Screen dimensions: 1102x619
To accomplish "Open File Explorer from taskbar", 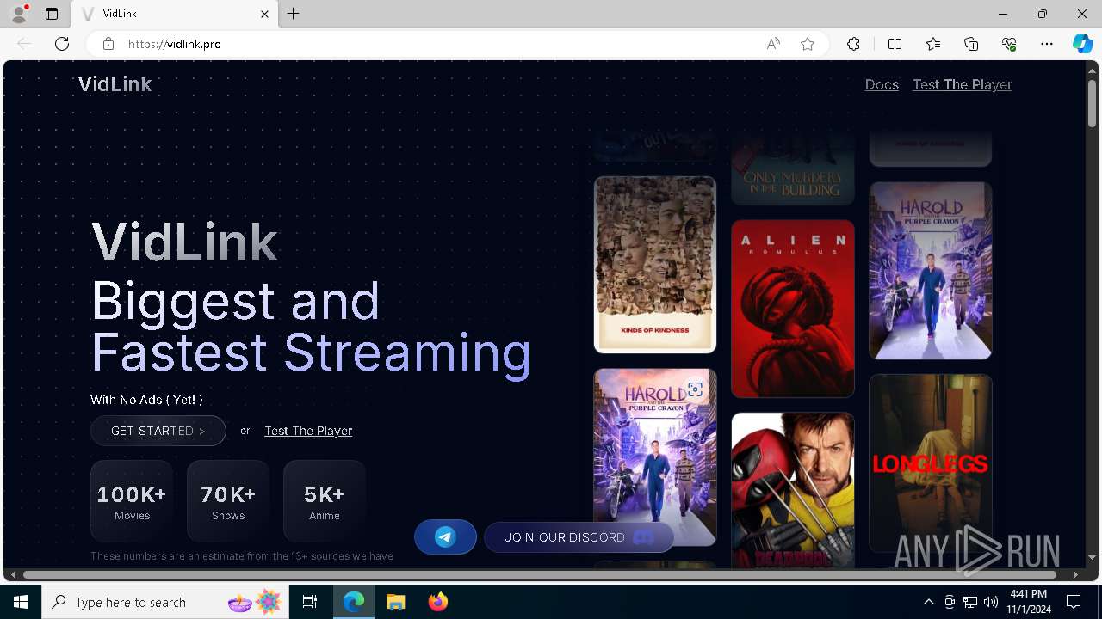I will pos(396,602).
